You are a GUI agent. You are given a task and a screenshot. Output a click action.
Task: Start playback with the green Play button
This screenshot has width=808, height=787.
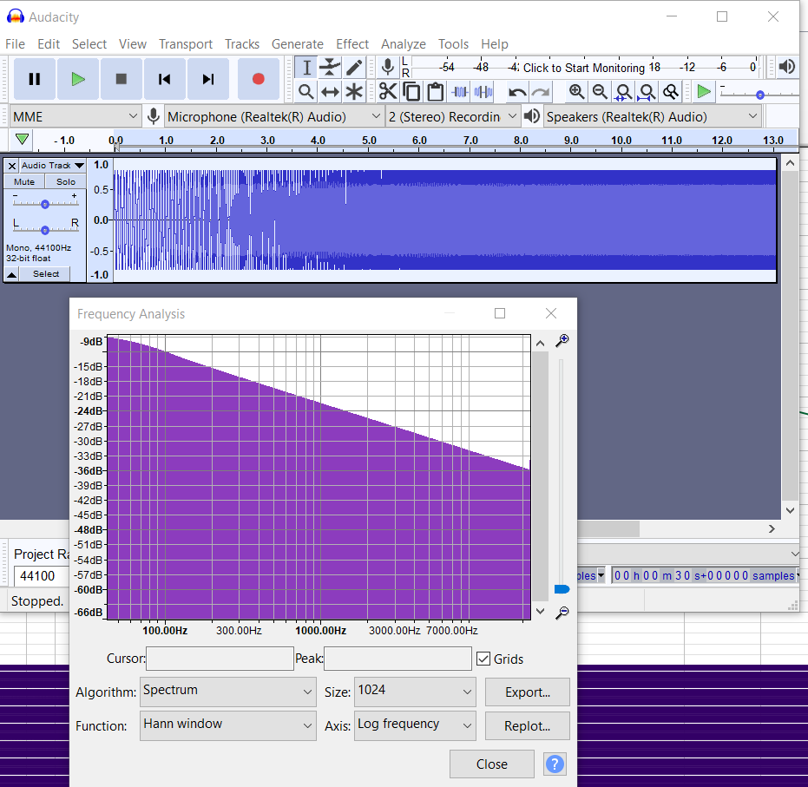tap(78, 79)
